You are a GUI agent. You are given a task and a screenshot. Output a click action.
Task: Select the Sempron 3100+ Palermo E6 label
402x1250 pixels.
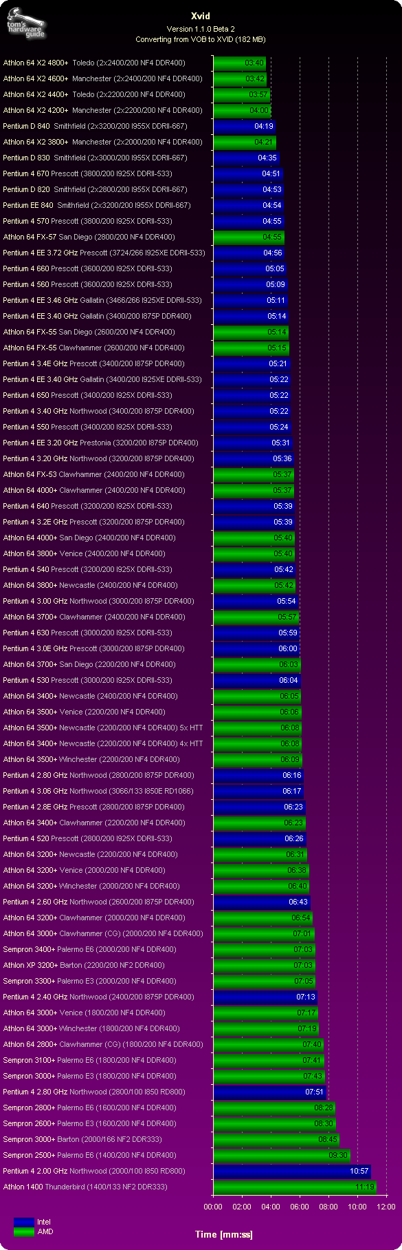(89, 1060)
